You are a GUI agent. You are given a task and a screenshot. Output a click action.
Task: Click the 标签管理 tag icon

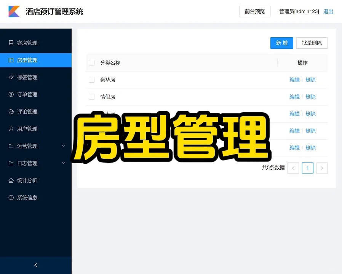[x=11, y=77]
